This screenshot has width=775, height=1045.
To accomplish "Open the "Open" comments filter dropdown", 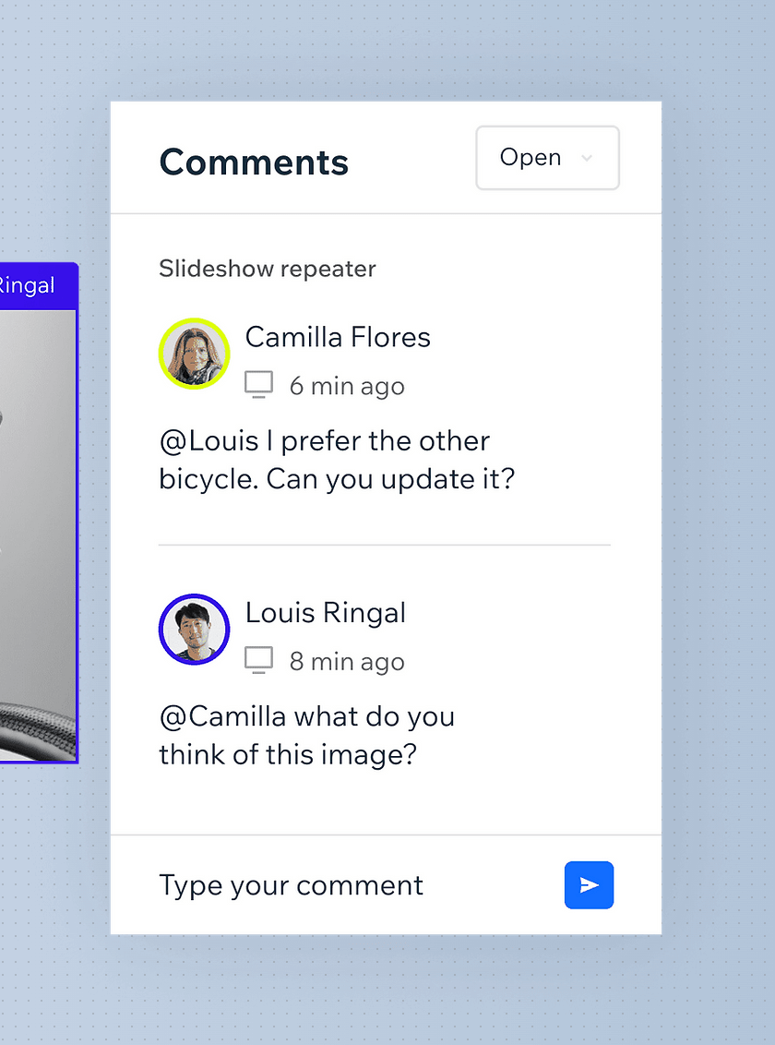I will 546,158.
